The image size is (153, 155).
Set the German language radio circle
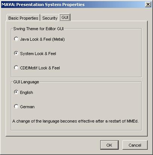16,106
